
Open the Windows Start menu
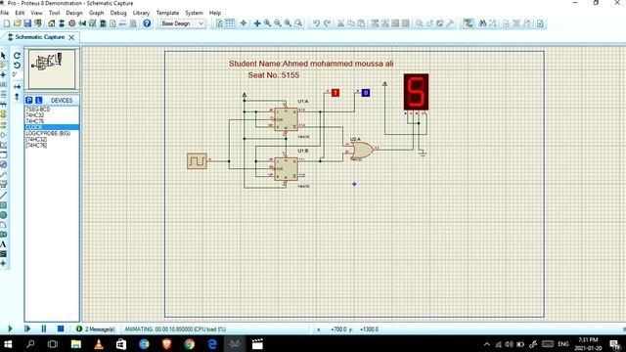click(x=8, y=344)
